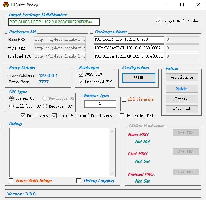The image size is (206, 200).
Task: Close the HiSuite Proxy window
Action: [x=198, y=5]
